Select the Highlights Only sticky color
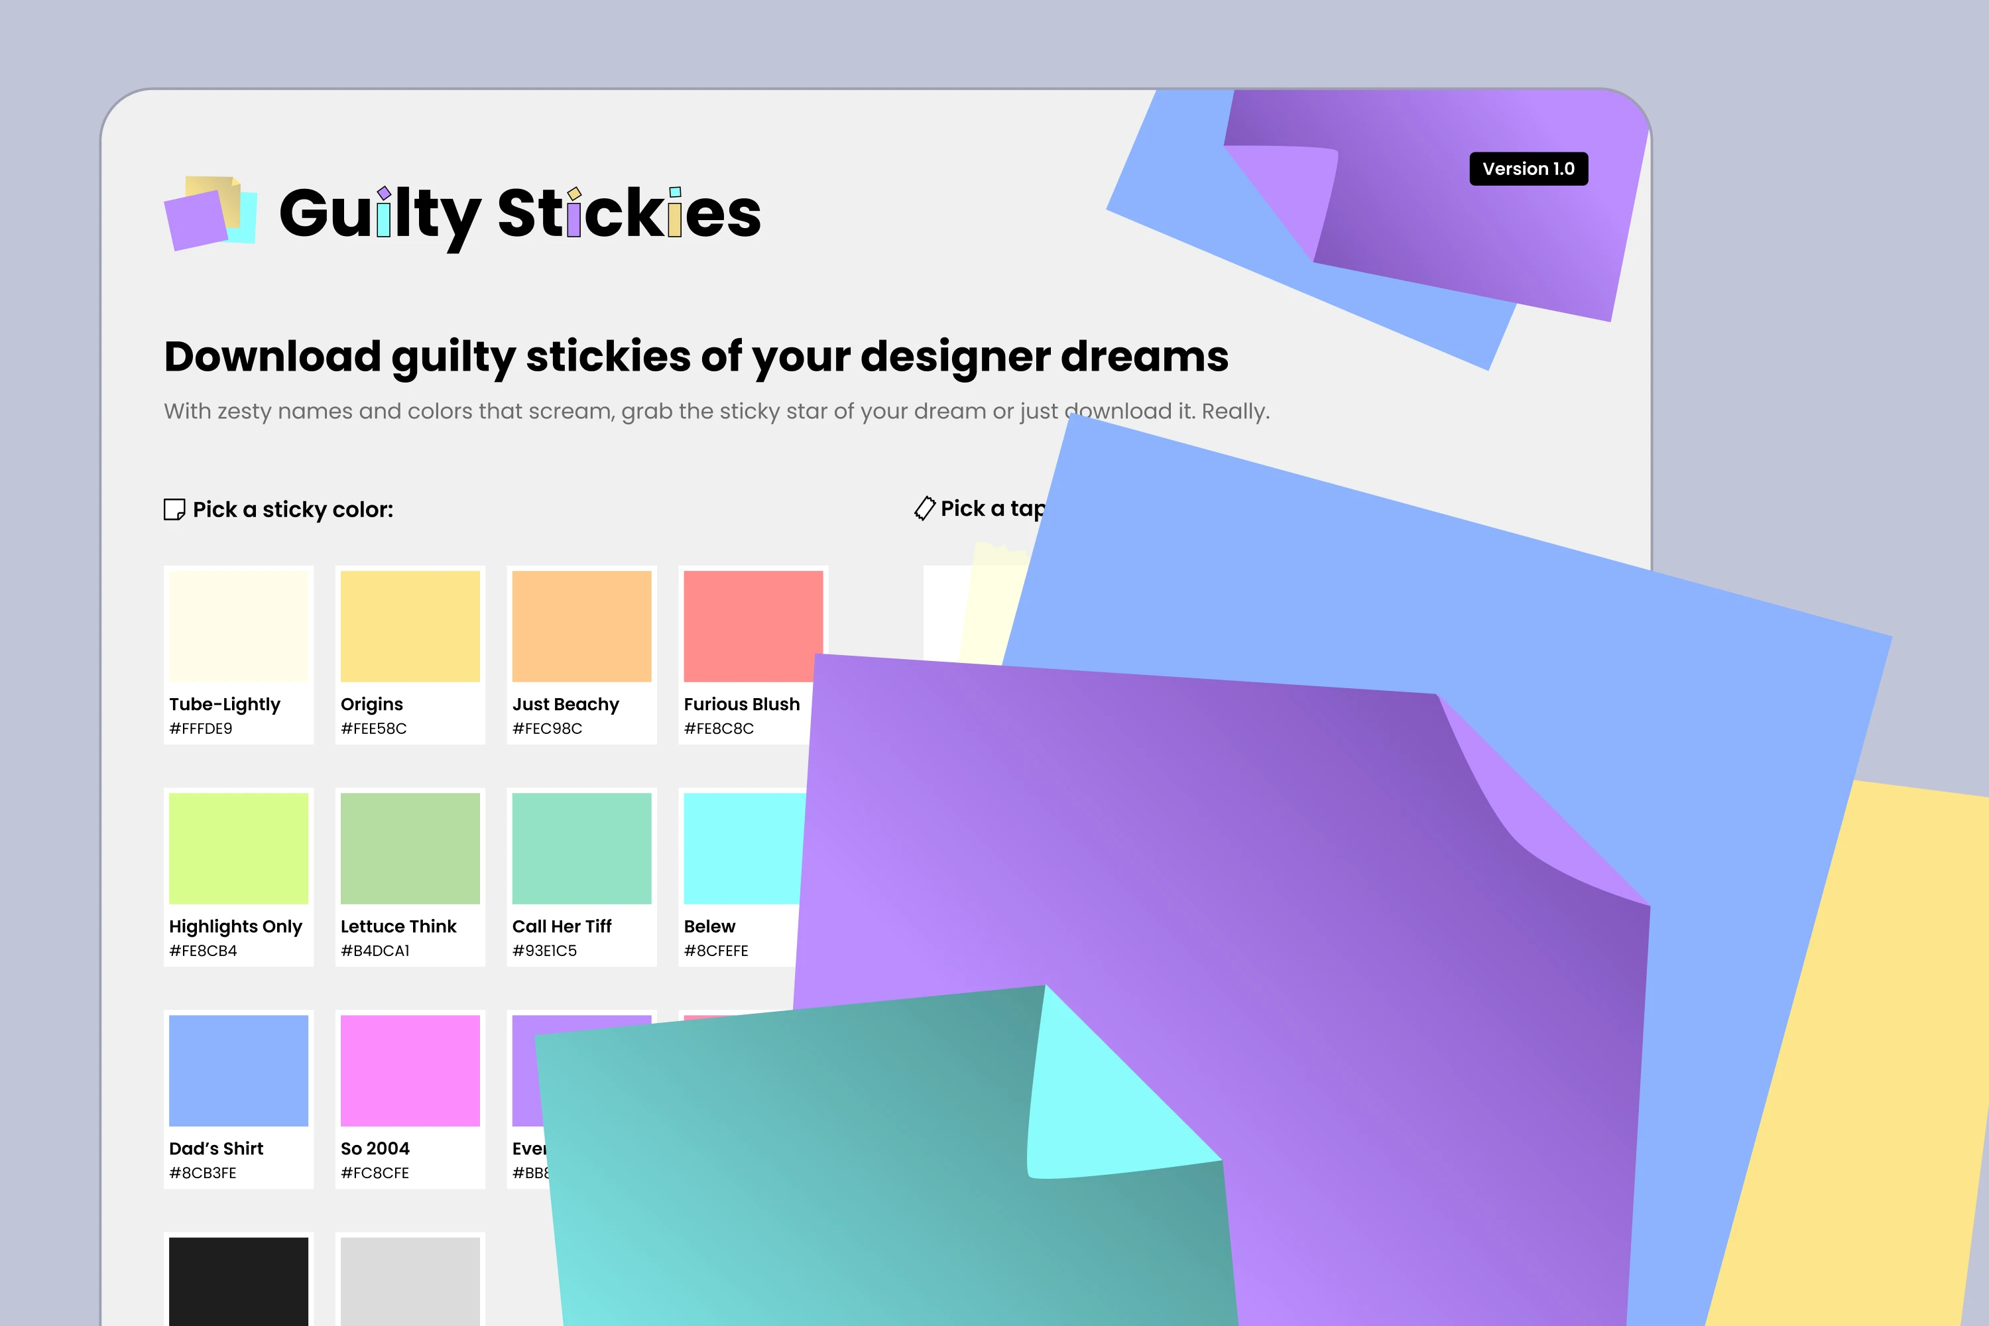This screenshot has width=1989, height=1326. click(x=237, y=848)
